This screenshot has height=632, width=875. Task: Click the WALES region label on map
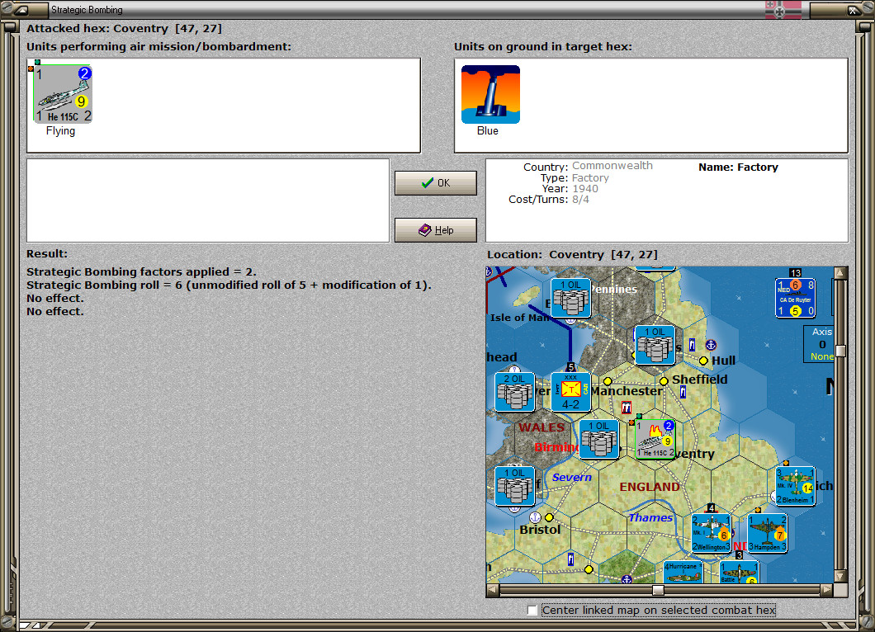coord(542,428)
